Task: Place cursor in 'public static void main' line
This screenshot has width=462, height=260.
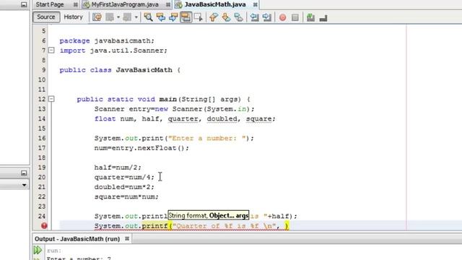Action: click(x=164, y=99)
